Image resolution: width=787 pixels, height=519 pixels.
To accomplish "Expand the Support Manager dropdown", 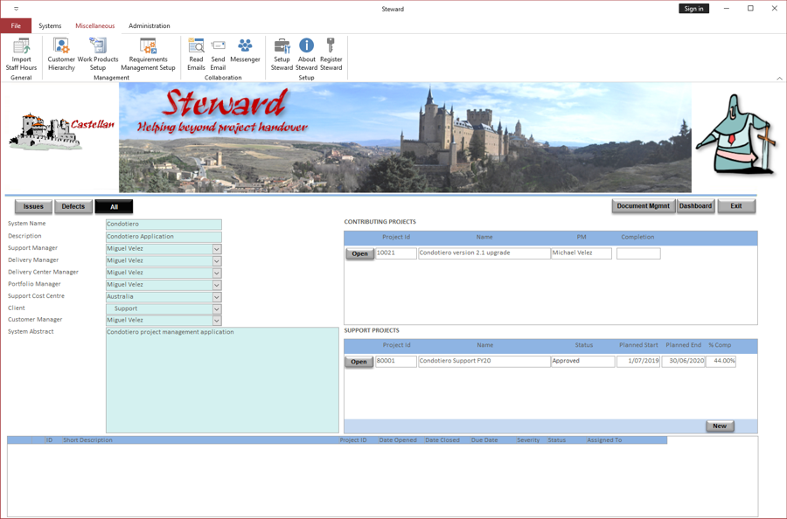I will coord(216,249).
